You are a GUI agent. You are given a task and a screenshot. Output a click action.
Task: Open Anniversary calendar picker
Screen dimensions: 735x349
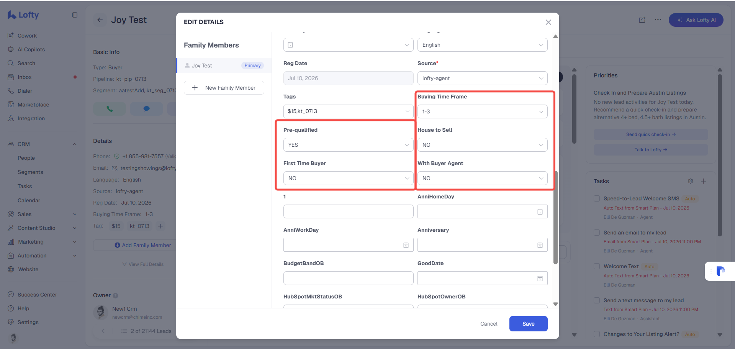[540, 245]
